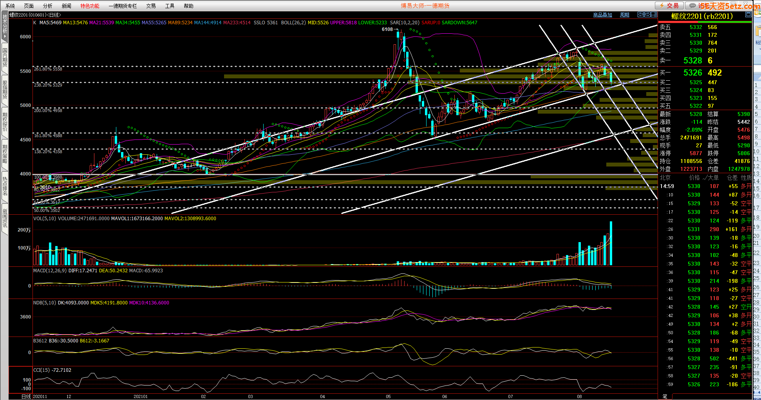Switch to 国内期货 side tab
This screenshot has width=761, height=400.
(5, 57)
